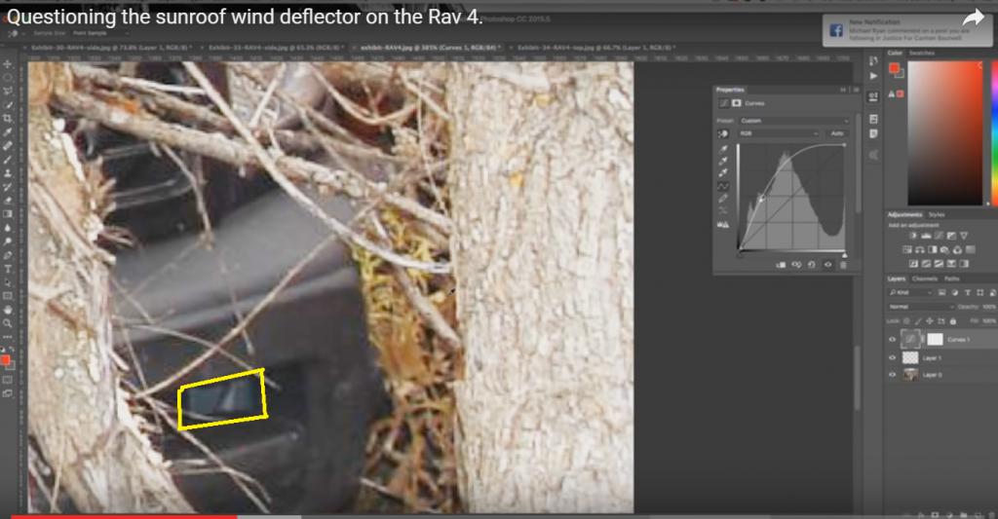This screenshot has height=519, width=998.
Task: Switch to the Channels tab
Action: (925, 278)
